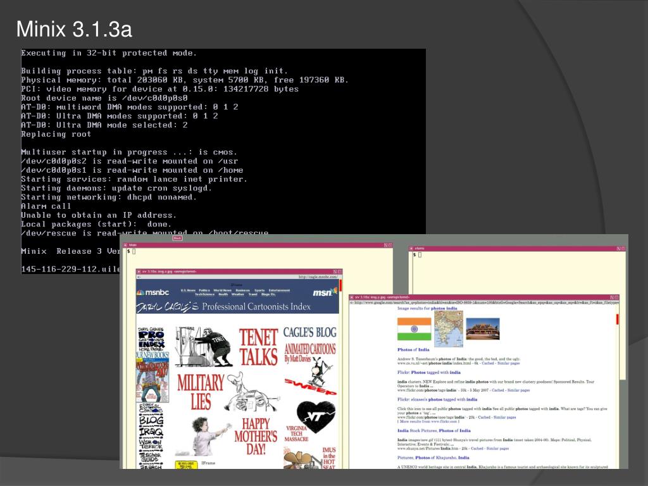Open Cagle's Blog link
Image resolution: width=648 pixels, height=486 pixels.
310,332
